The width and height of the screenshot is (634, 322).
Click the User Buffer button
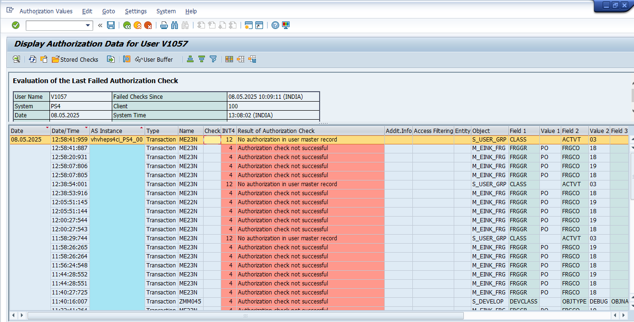[154, 59]
